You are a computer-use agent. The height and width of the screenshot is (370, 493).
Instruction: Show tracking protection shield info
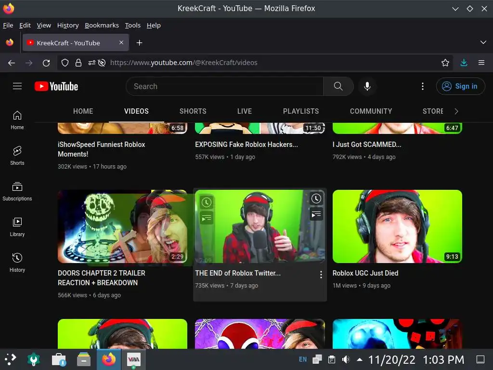coord(65,63)
